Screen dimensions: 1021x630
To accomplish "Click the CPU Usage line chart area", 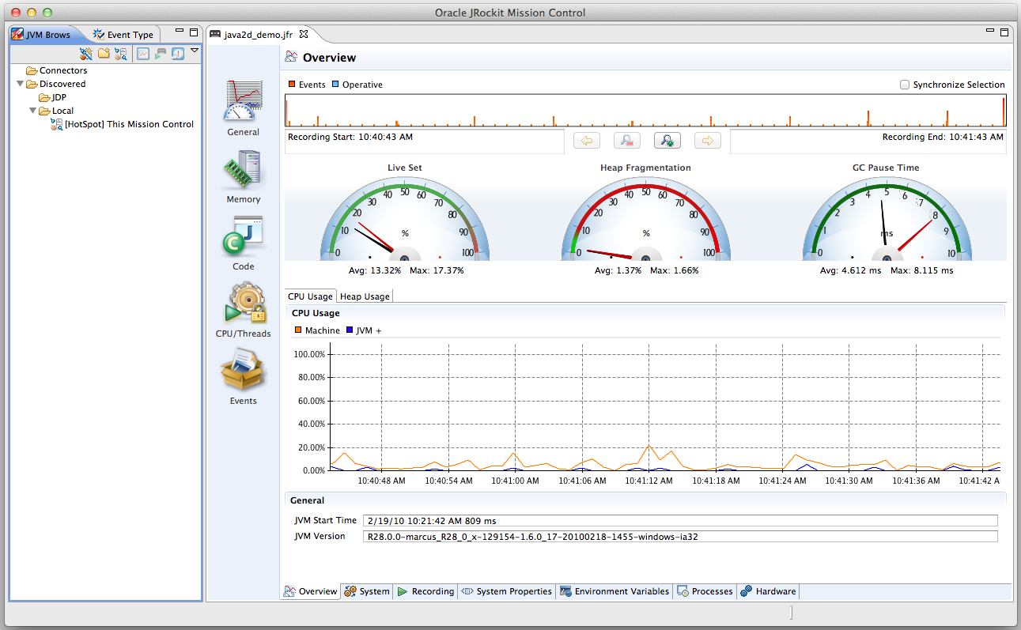I will [x=664, y=407].
